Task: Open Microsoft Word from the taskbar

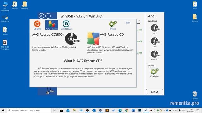Action: 133,110
